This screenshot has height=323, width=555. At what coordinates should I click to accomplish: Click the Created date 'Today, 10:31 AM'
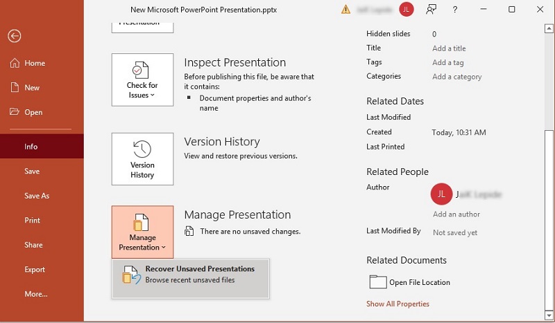click(x=459, y=132)
